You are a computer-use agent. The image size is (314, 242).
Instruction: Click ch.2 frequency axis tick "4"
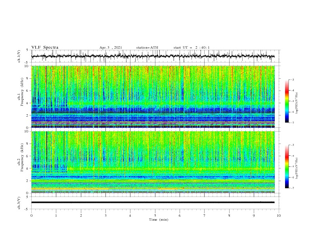(28, 168)
